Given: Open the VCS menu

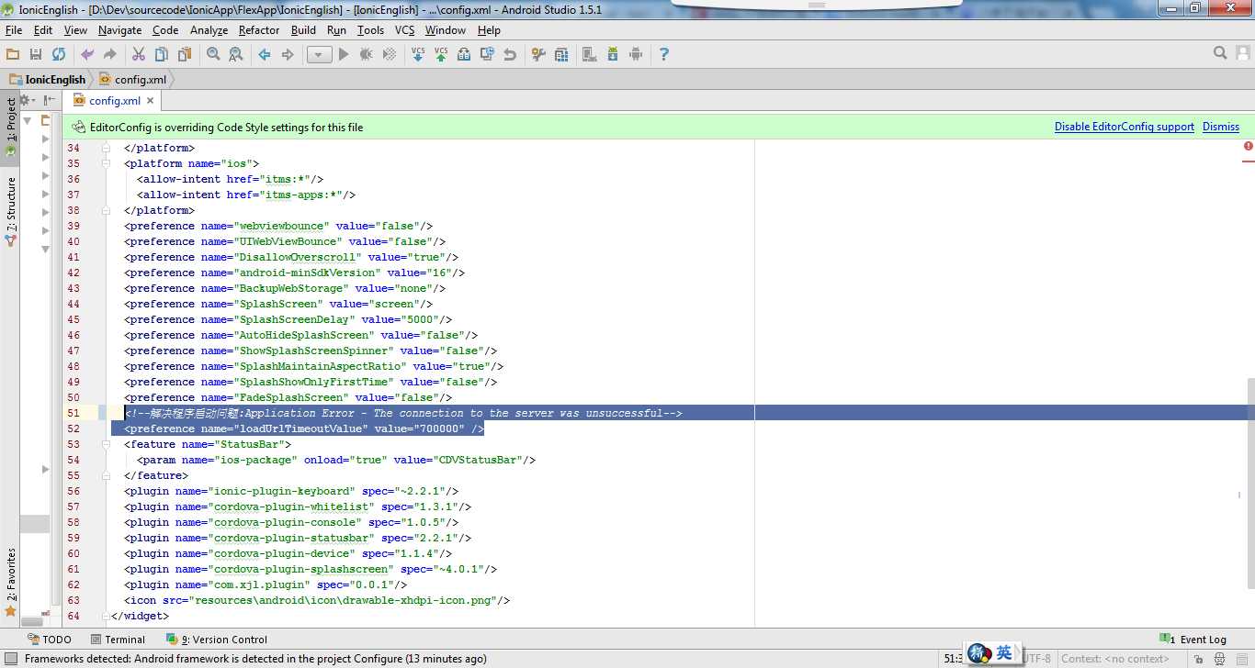Looking at the screenshot, I should pos(404,30).
